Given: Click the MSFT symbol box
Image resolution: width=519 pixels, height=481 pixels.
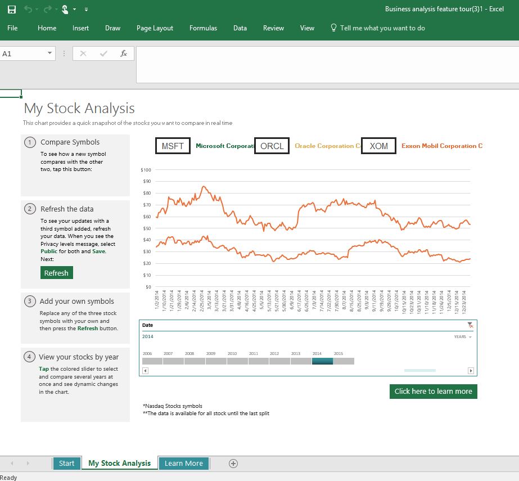Looking at the screenshot, I should pyautogui.click(x=173, y=146).
